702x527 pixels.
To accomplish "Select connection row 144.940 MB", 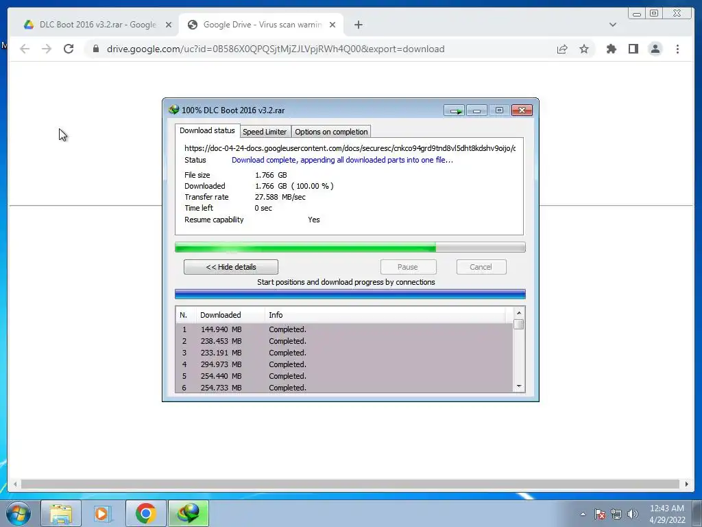I will [x=344, y=329].
